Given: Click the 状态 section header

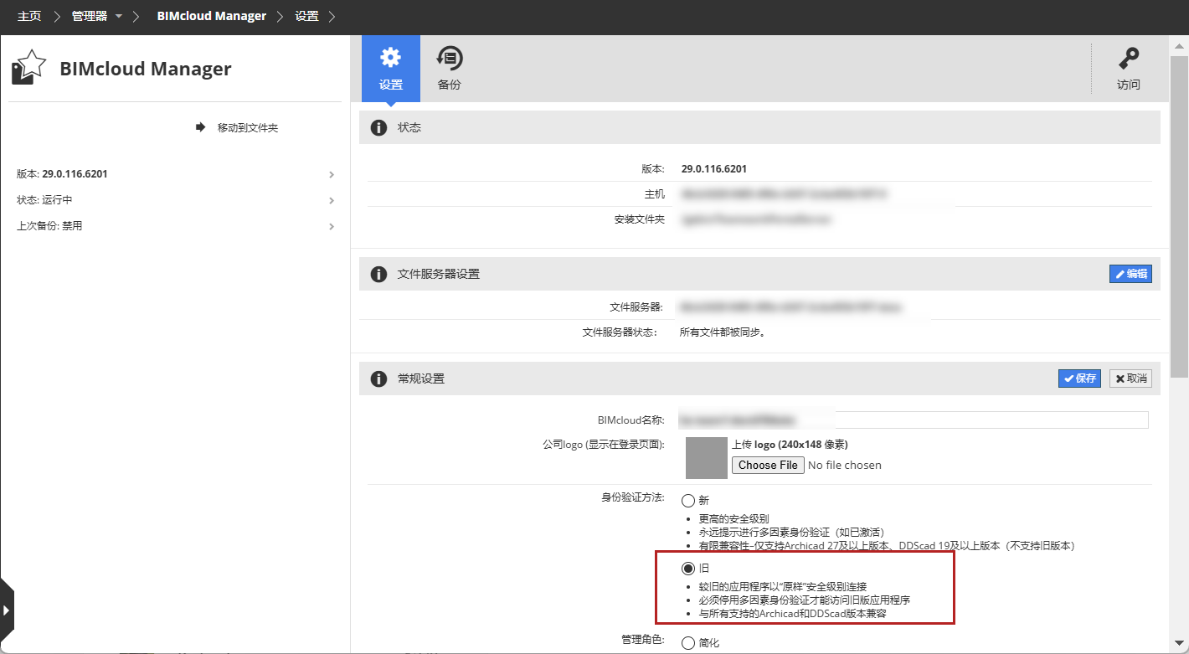Looking at the screenshot, I should point(759,127).
